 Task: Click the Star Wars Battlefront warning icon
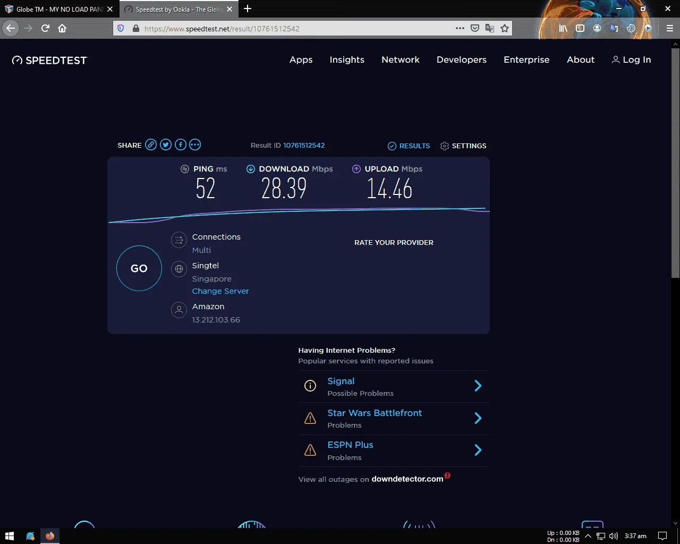coord(310,419)
